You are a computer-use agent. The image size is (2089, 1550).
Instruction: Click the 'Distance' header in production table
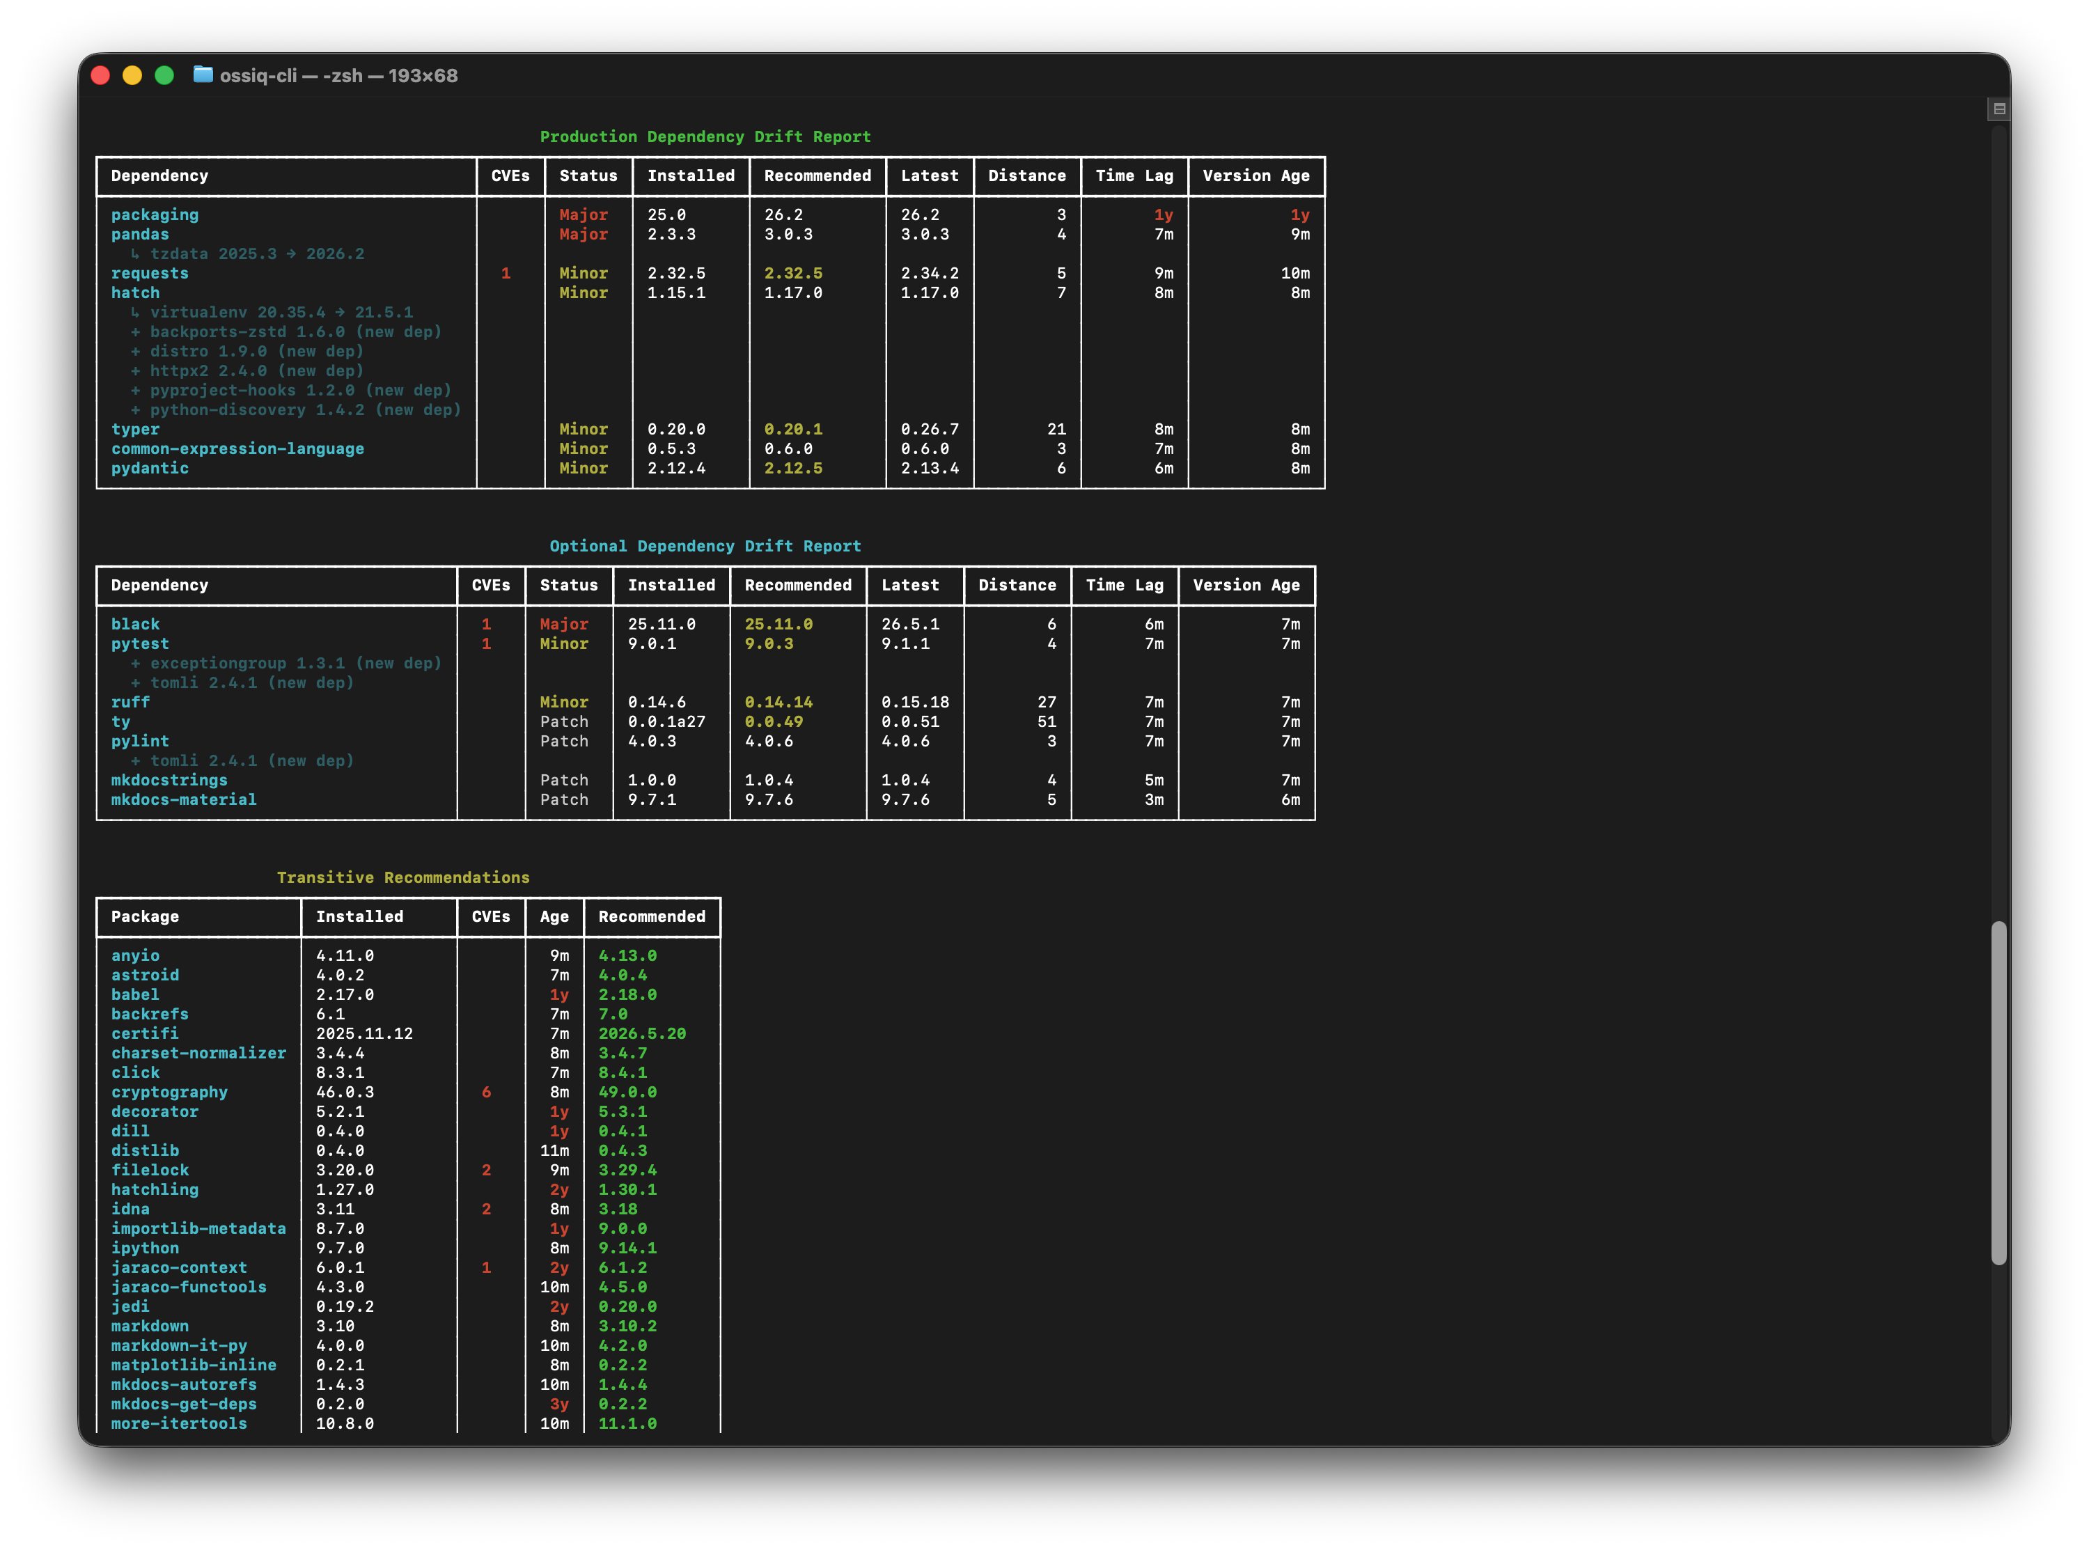tap(1027, 175)
